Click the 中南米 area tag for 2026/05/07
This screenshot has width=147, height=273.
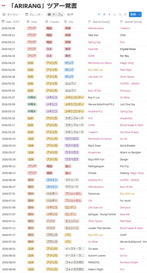[32, 97]
